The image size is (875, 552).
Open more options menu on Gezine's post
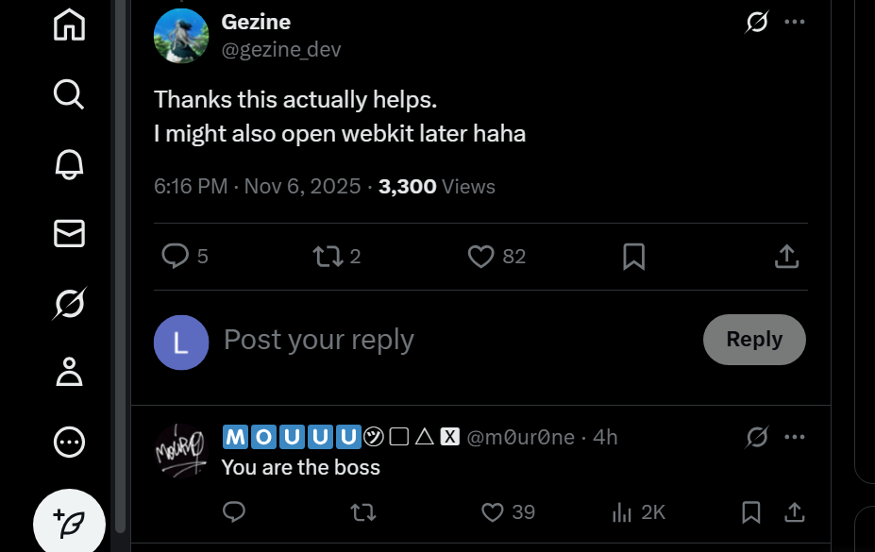(795, 22)
